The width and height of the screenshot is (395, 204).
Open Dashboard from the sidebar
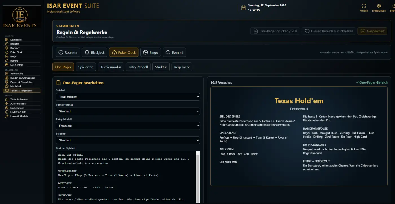(x=22, y=40)
